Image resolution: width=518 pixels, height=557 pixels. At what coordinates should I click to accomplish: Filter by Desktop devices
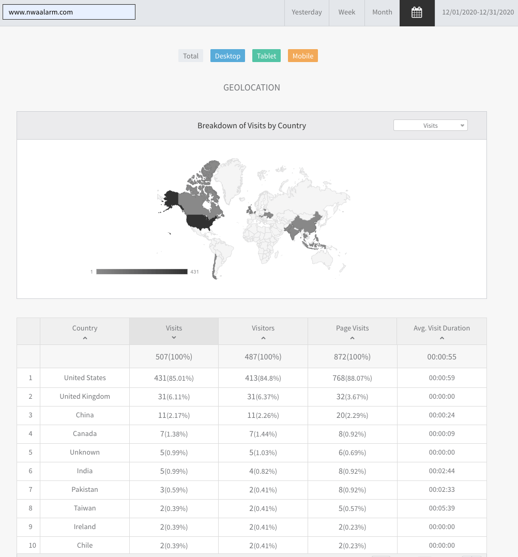(227, 56)
